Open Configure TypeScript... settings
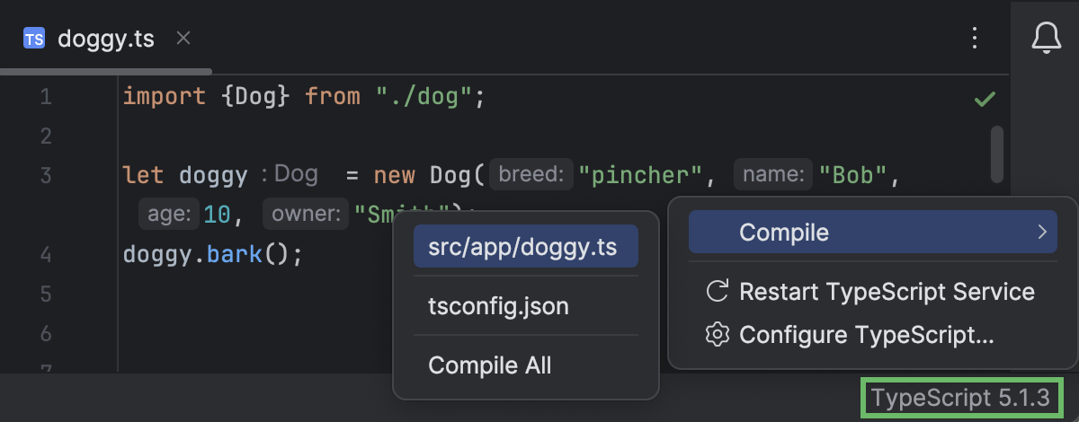The height and width of the screenshot is (422, 1079). tap(866, 335)
